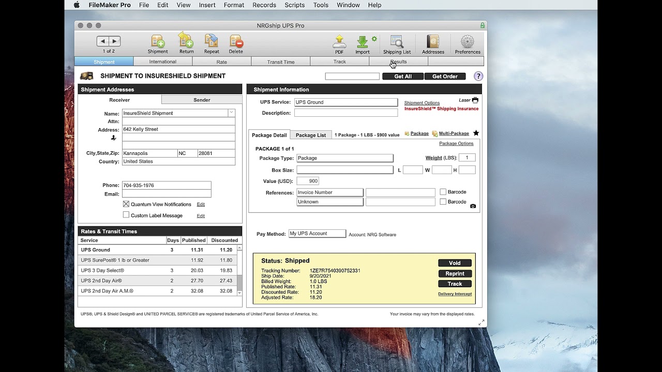662x372 pixels.
Task: Click the Email input field
Action: [x=166, y=194]
